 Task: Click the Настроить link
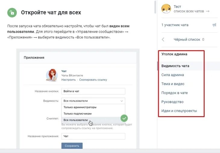coord(68,80)
